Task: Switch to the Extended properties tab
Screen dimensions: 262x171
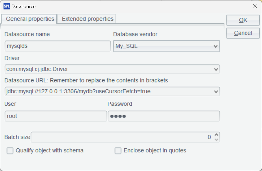Action: (86, 19)
